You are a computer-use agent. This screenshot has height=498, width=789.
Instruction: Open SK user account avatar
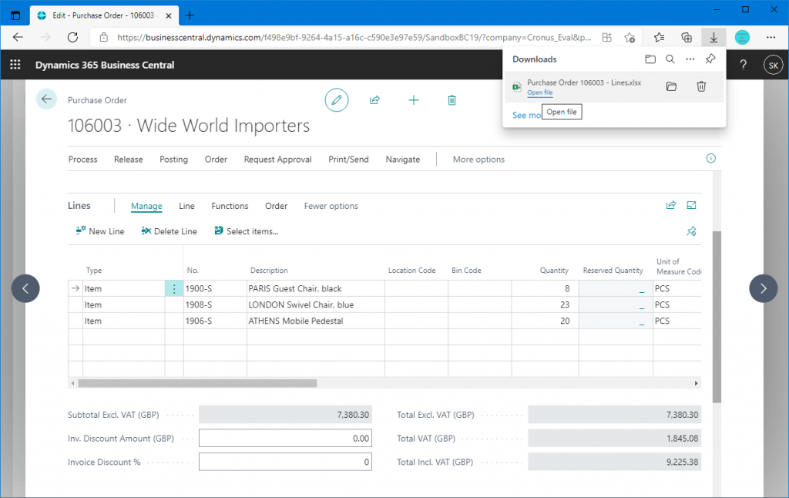[774, 65]
